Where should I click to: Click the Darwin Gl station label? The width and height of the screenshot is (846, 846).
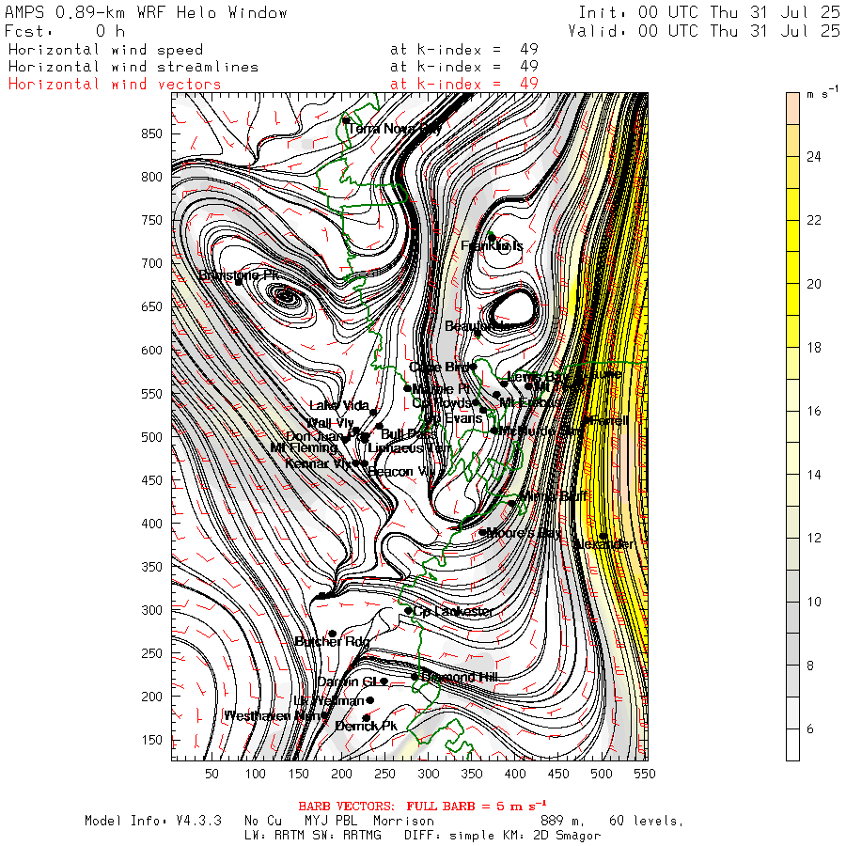pos(349,681)
